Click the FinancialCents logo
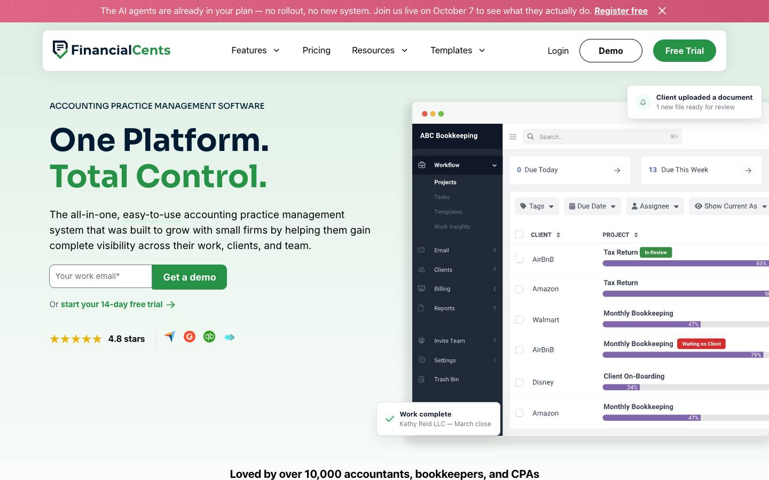 click(x=112, y=50)
